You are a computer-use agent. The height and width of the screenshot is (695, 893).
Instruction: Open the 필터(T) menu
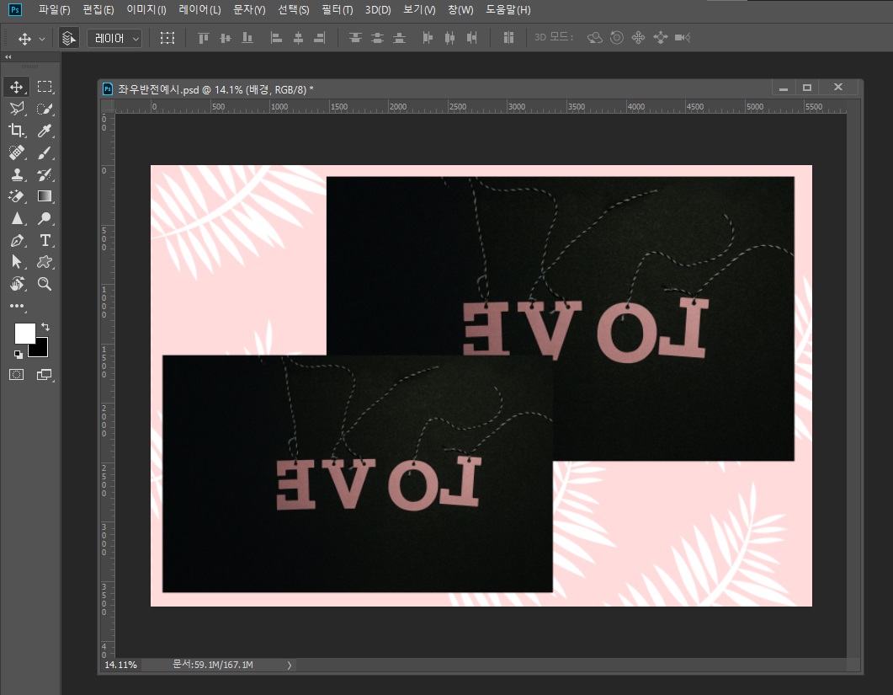(x=338, y=10)
